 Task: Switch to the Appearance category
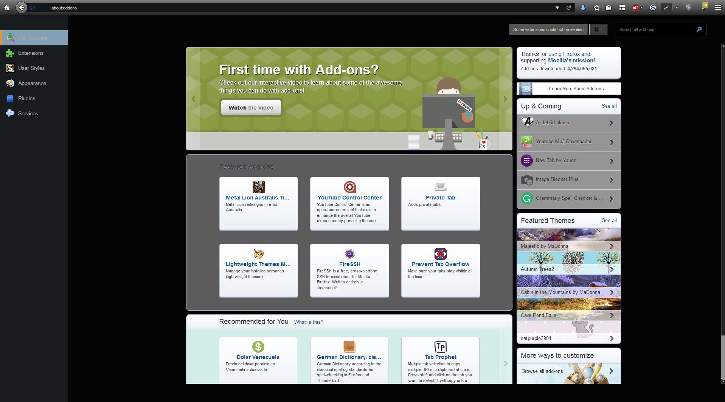(x=34, y=83)
